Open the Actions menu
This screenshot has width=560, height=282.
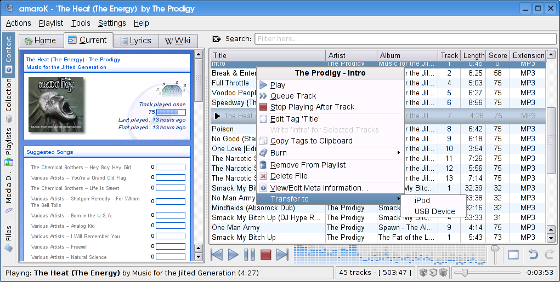pos(19,23)
